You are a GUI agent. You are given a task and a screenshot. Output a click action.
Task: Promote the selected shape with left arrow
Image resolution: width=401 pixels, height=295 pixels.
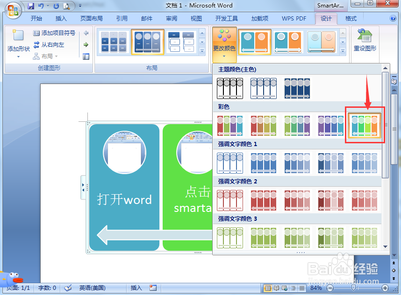pyautogui.click(x=86, y=33)
